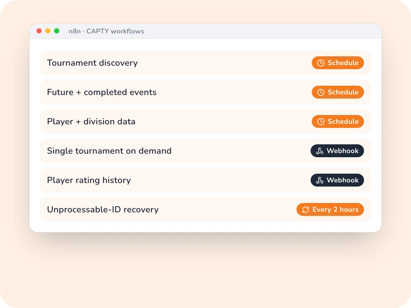
Task: Click the red close window dot
Action: click(39, 31)
